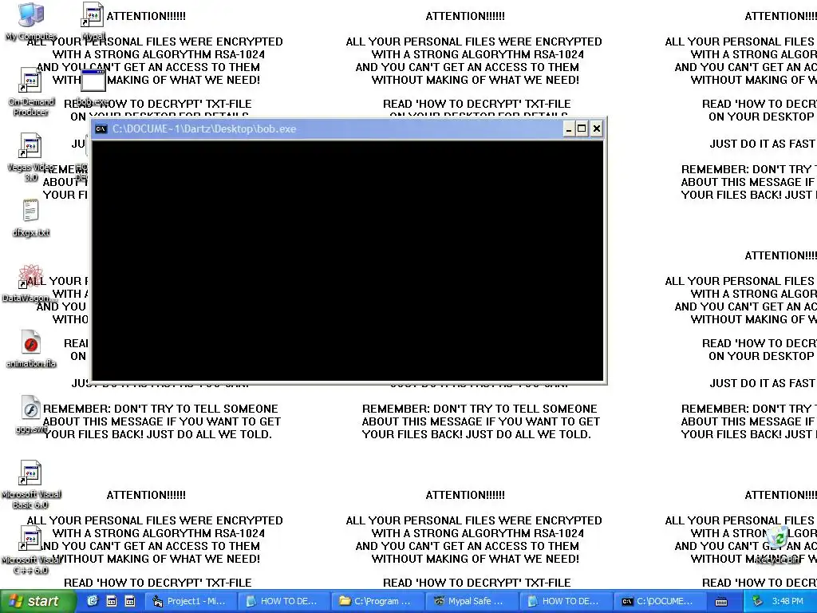The width and height of the screenshot is (817, 613).
Task: Maximize the bob.exe console window
Action: click(582, 129)
